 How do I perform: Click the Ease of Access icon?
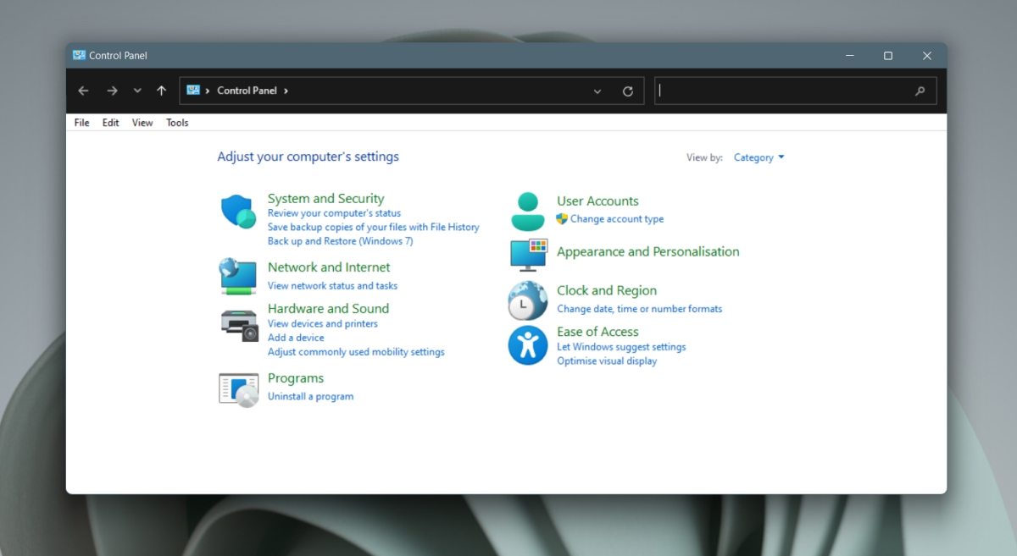(x=528, y=345)
